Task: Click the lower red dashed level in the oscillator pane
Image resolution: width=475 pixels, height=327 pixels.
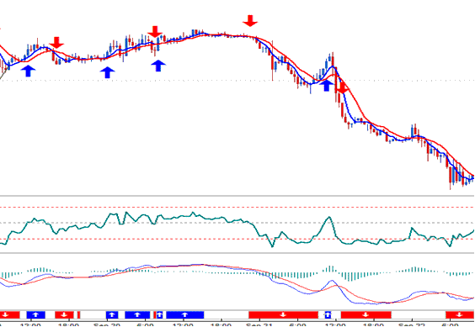Action: [x=237, y=240]
